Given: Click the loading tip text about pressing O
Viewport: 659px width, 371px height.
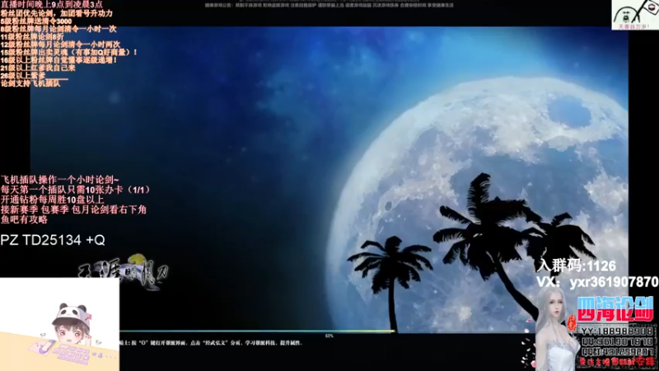Looking at the screenshot, I should [x=211, y=343].
